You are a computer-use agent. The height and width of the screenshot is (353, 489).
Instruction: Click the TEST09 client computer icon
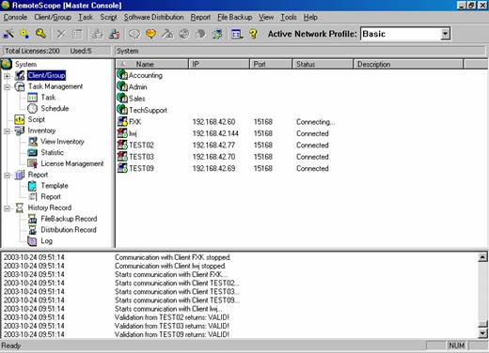tap(122, 168)
